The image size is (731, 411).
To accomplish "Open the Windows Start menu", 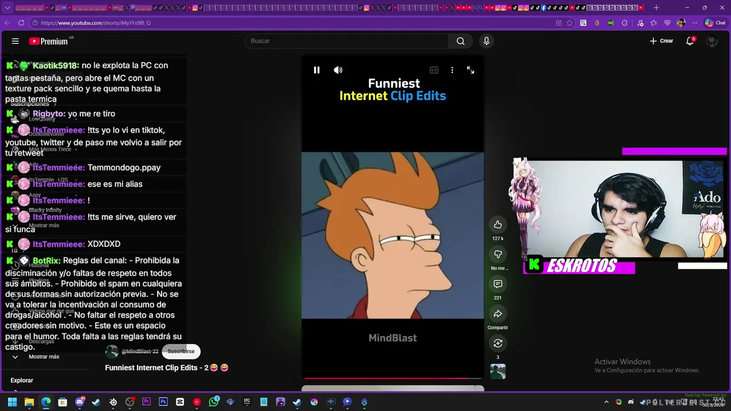I will pos(12,402).
